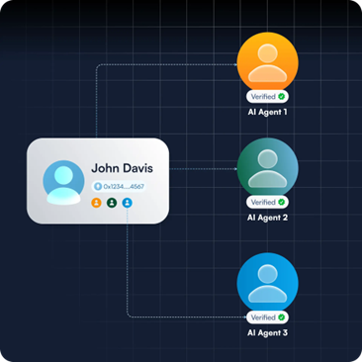Click the blue AI Agent 3 avatar
Screen dimensions: 362x362
pyautogui.click(x=267, y=284)
